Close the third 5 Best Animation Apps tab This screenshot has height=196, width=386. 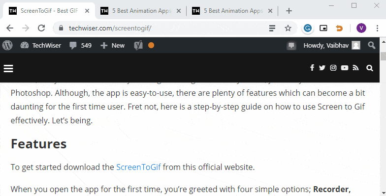[x=270, y=11]
